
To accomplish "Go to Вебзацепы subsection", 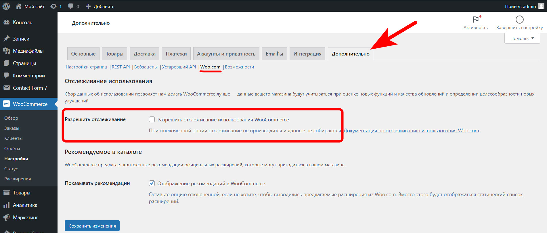I will [x=146, y=67].
